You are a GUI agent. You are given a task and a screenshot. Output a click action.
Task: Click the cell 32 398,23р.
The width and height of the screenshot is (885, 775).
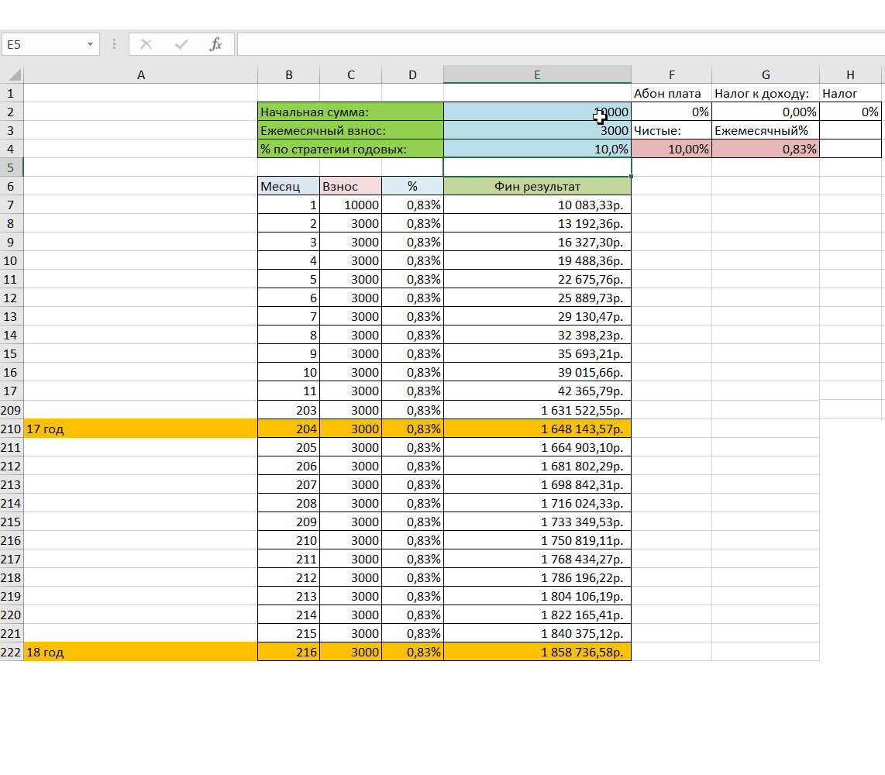(537, 336)
